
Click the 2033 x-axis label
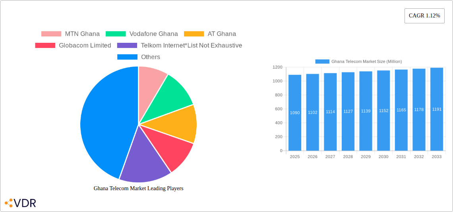[437, 157]
